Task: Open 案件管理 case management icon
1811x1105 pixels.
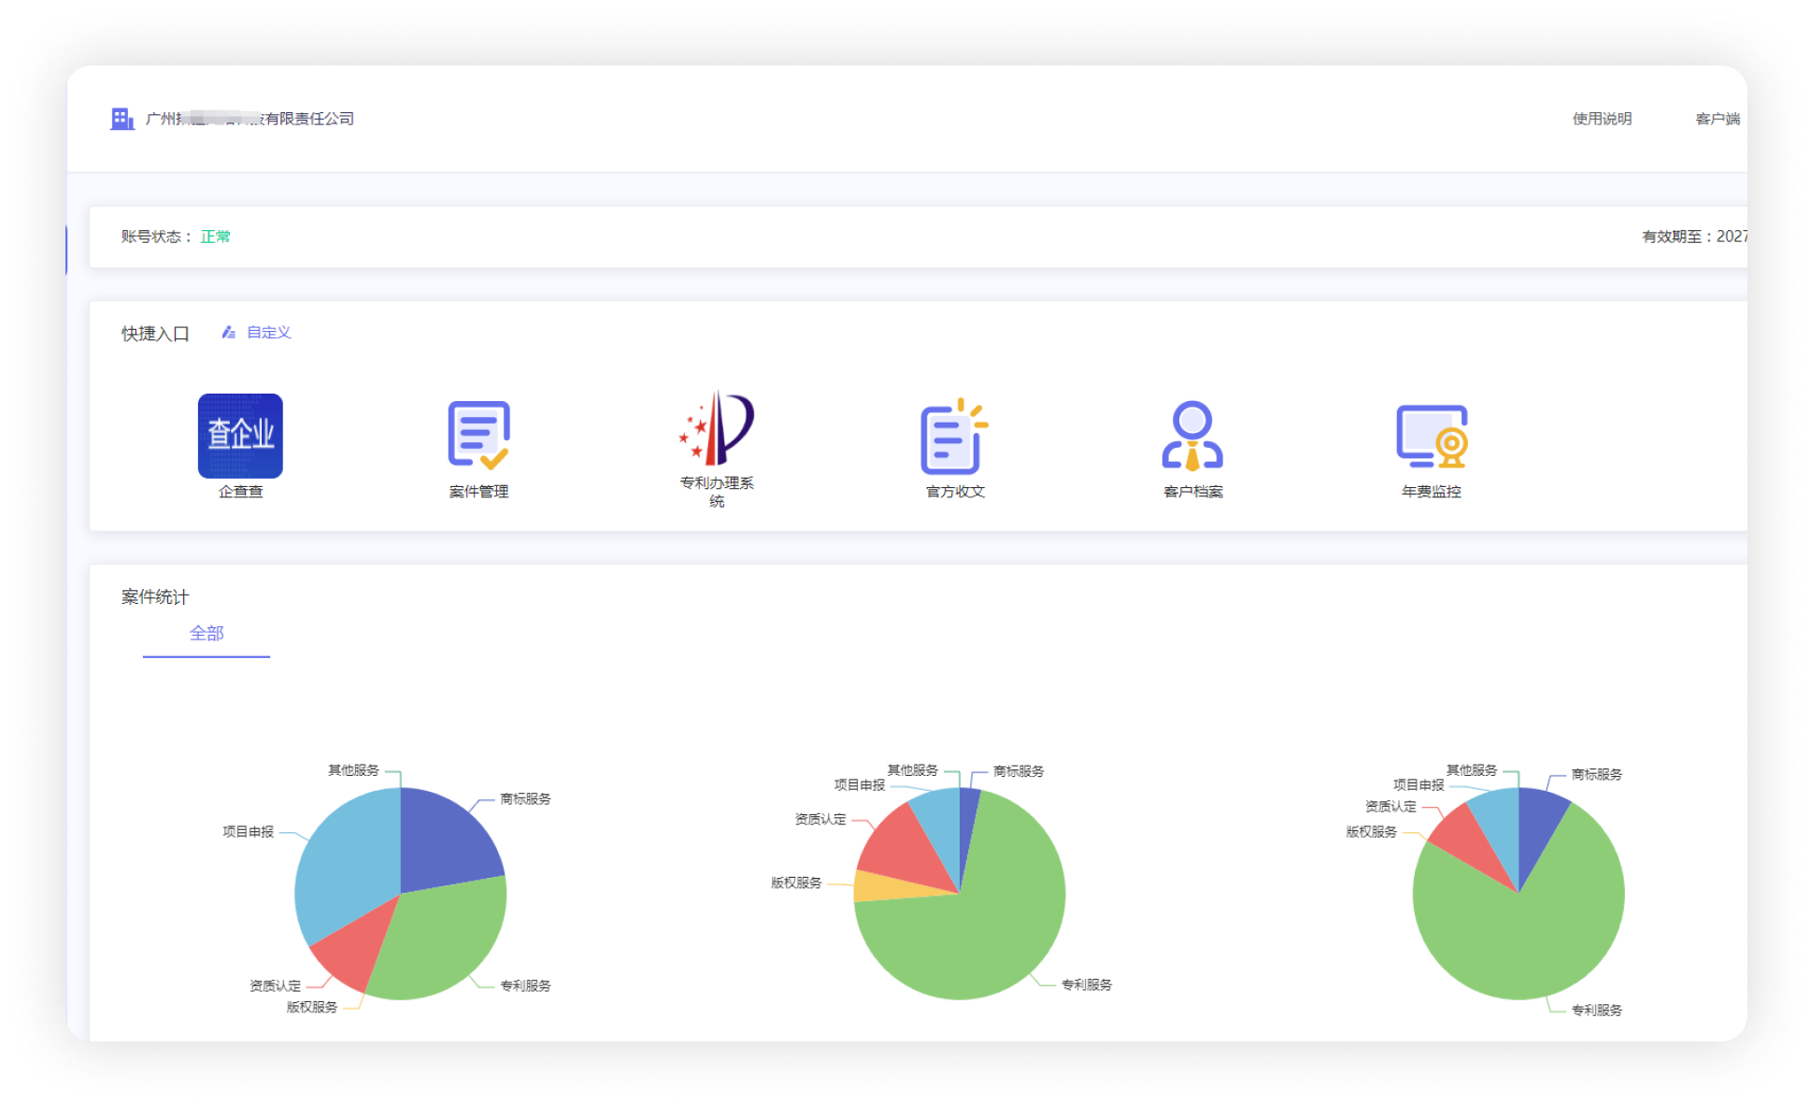Action: click(x=478, y=436)
